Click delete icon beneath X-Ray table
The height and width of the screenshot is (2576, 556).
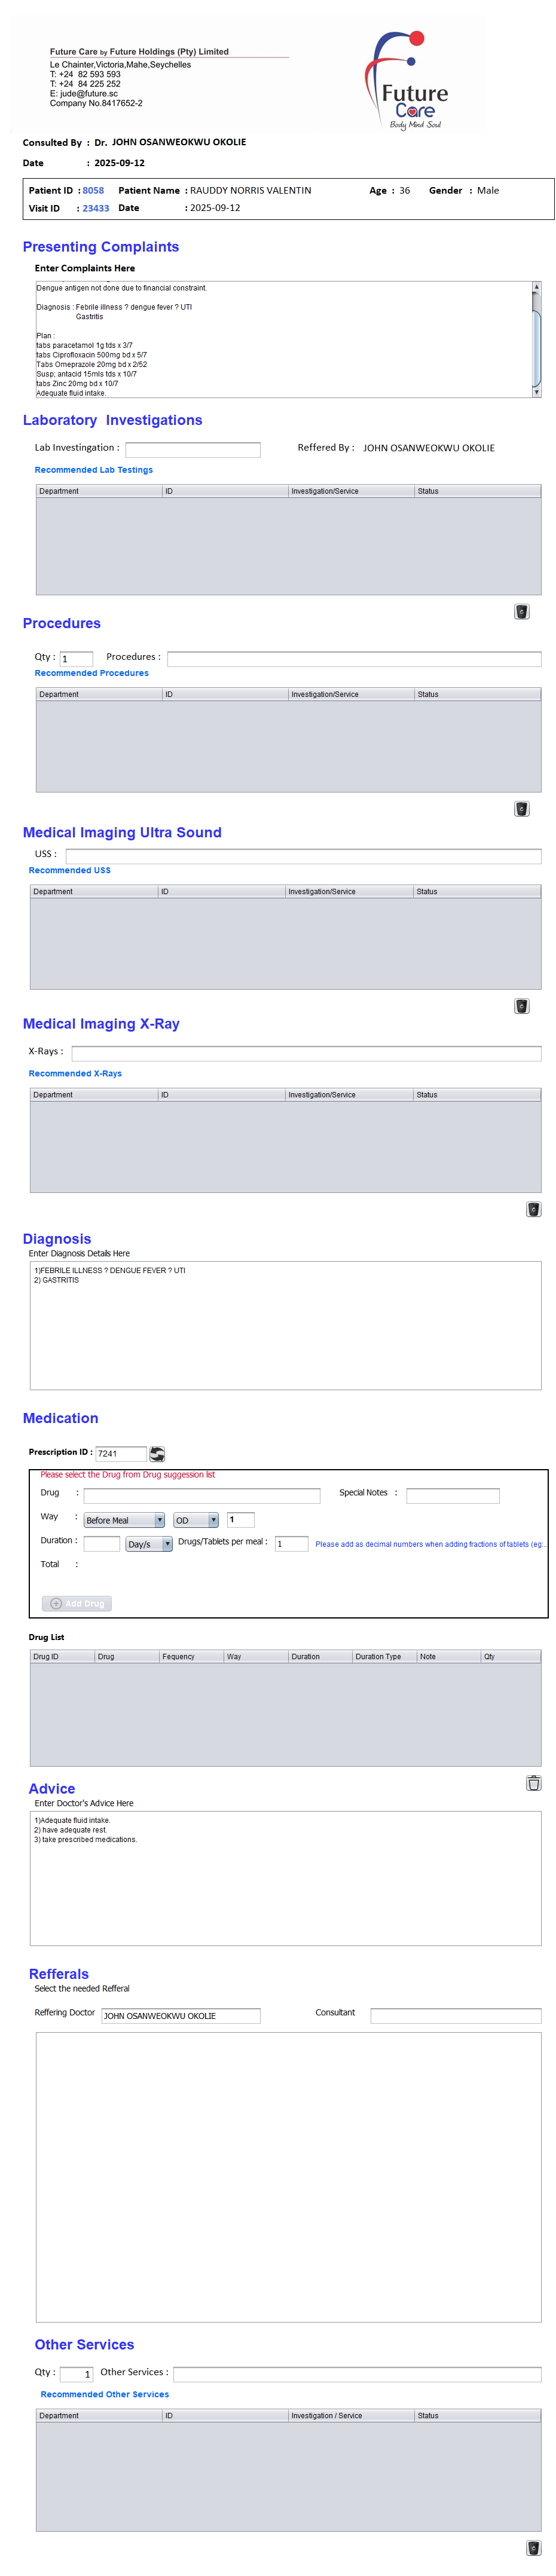(x=533, y=1208)
